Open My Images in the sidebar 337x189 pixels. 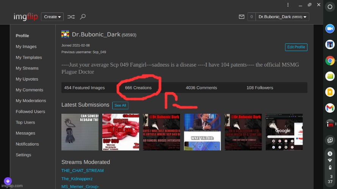tap(26, 46)
